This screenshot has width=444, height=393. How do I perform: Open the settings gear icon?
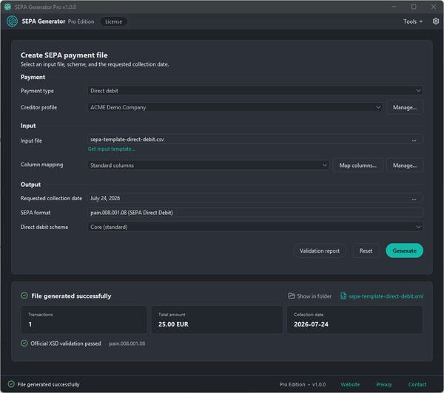tap(436, 21)
